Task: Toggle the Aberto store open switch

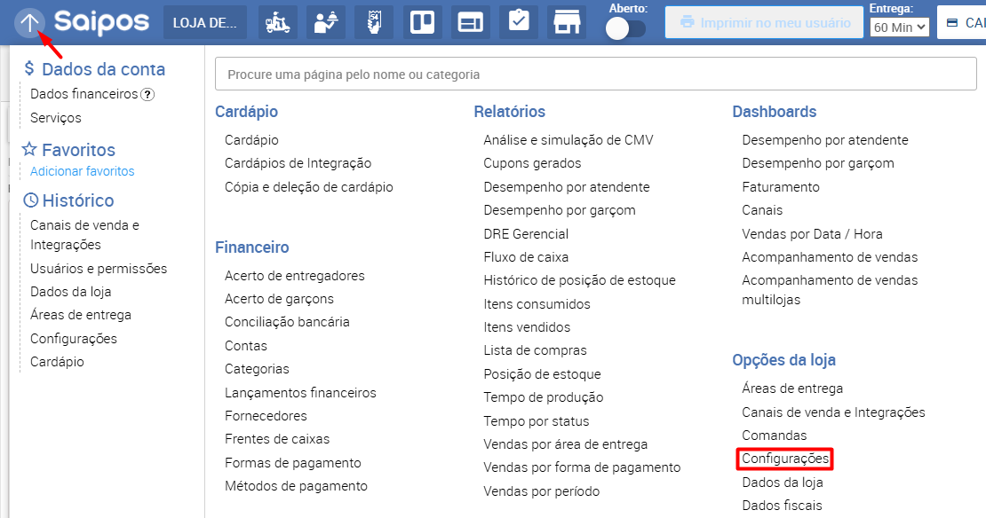Action: [x=625, y=28]
